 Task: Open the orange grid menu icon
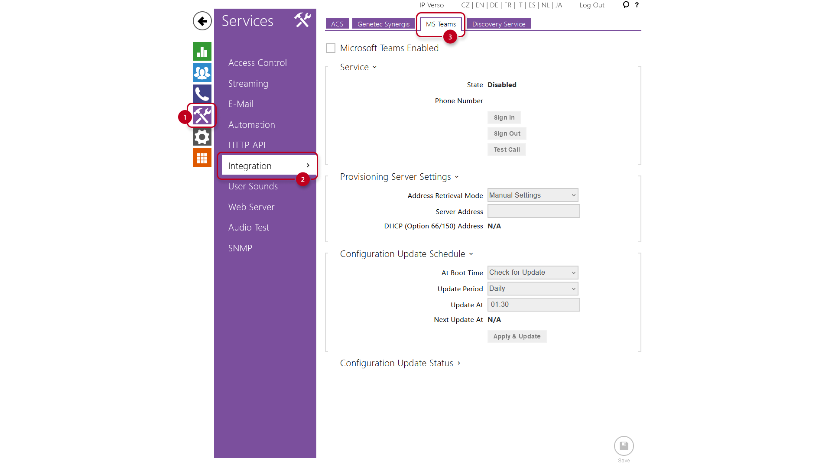click(202, 158)
